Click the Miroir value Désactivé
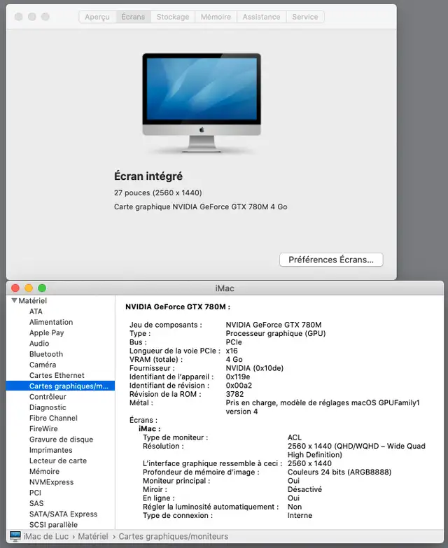This screenshot has height=548, width=448. tap(304, 489)
